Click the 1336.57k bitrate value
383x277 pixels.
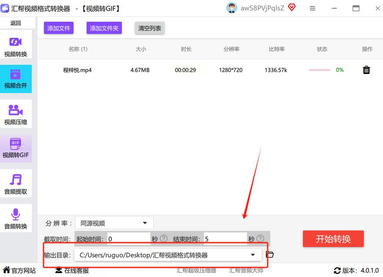pos(276,70)
